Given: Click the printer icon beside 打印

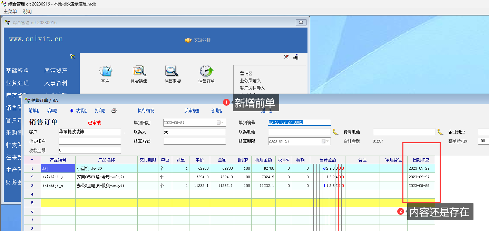Looking at the screenshot, I should click(114, 111).
